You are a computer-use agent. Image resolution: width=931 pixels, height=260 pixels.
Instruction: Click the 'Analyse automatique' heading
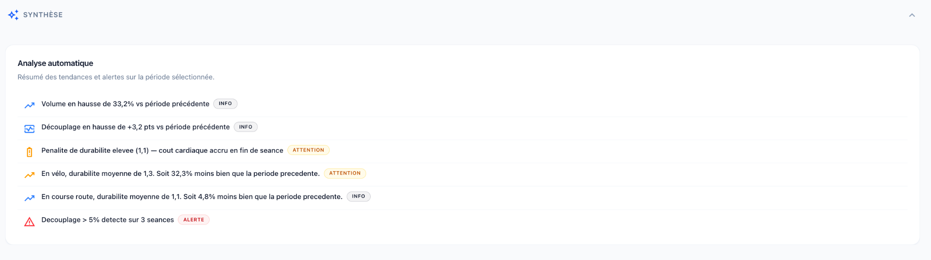55,63
